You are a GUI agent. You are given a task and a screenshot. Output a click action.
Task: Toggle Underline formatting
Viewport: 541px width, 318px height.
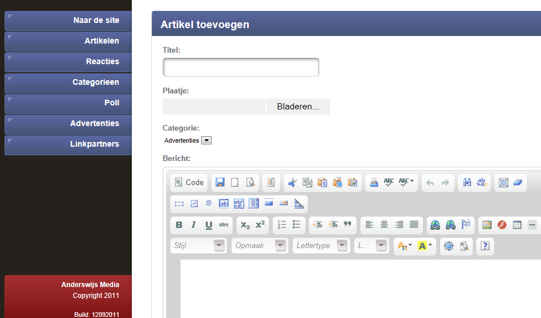pos(209,225)
